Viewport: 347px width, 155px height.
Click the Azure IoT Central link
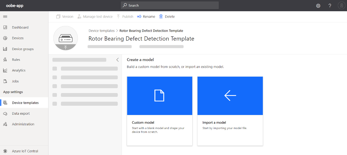tap(25, 151)
